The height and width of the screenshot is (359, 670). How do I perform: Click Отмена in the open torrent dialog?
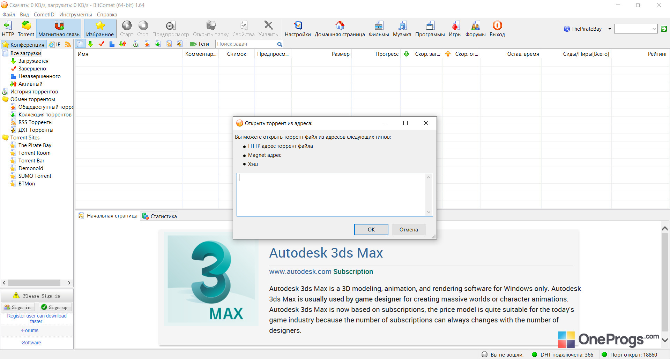click(409, 229)
